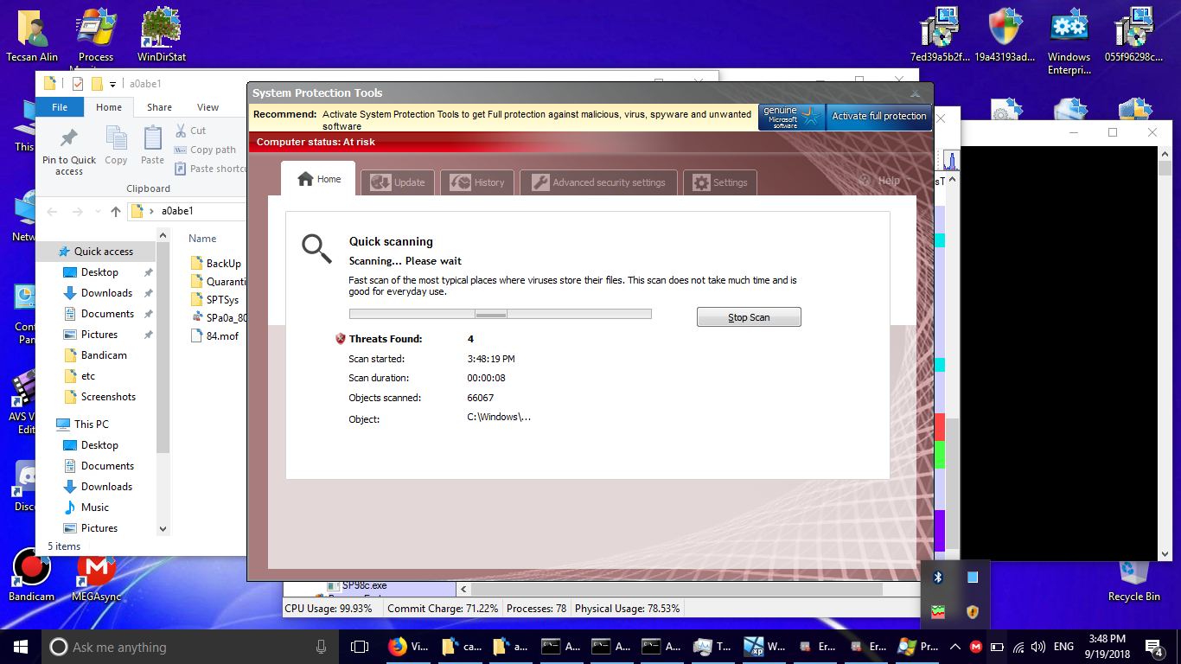Click the Task View taskbar icon
1181x664 pixels.
359,647
